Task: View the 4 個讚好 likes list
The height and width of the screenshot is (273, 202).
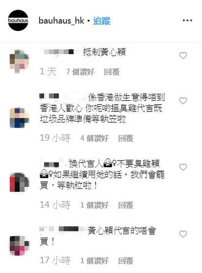Action: (94, 138)
